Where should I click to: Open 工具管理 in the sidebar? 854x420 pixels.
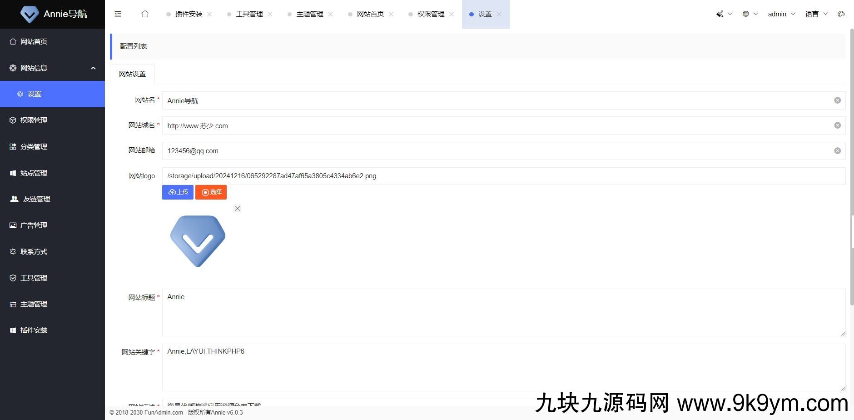click(x=52, y=278)
